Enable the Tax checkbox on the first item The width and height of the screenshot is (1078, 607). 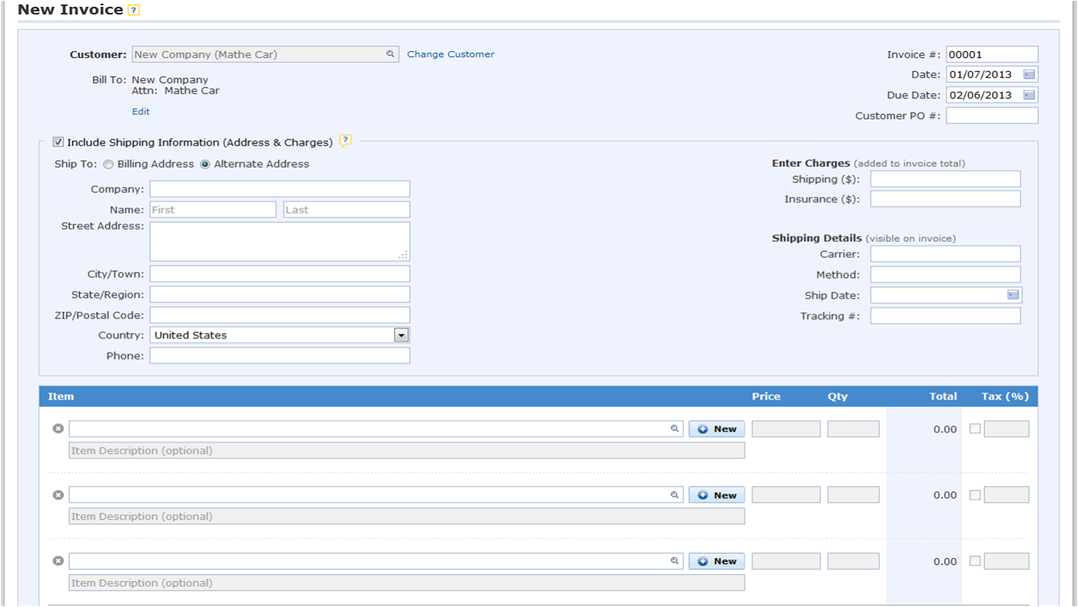click(974, 428)
